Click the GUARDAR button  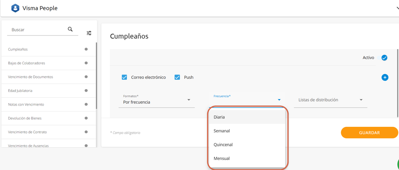pyautogui.click(x=369, y=132)
